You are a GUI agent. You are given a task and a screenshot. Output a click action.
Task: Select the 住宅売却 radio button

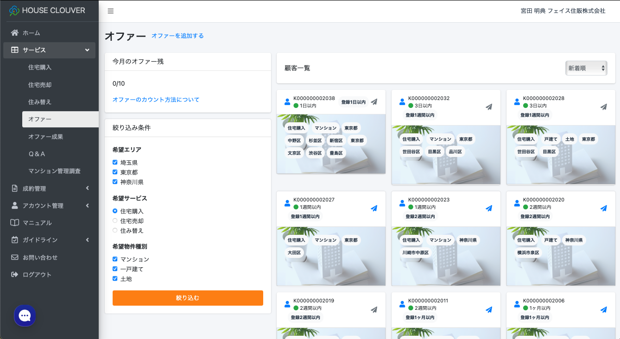115,221
